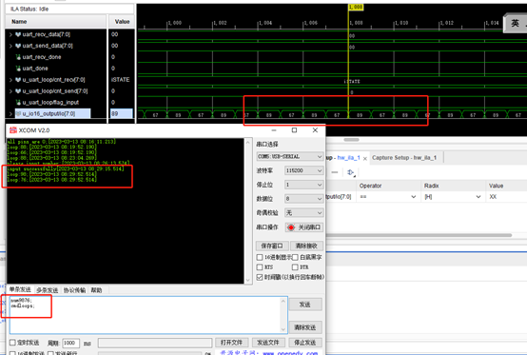
Task: Expand the uart_recv_data[7:0] bus
Action: coord(10,34)
